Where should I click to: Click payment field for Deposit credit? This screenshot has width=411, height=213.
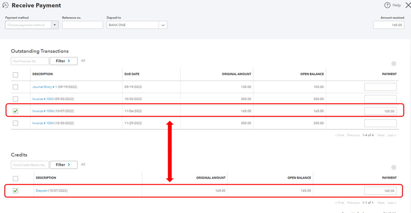381,191
